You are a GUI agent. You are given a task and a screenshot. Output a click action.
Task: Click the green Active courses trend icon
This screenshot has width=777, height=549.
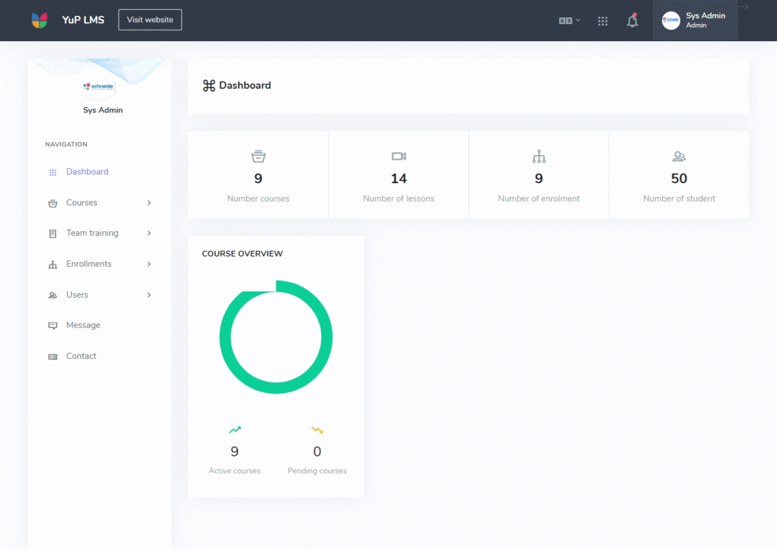(x=235, y=430)
